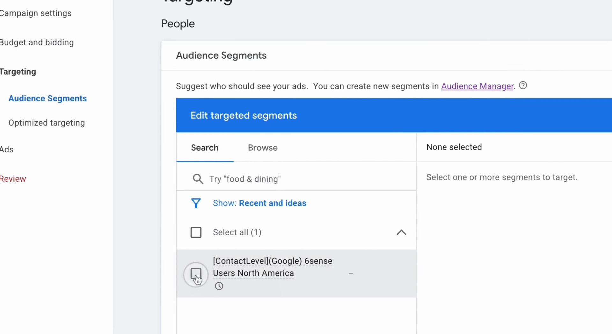Navigate to Optimized targeting
The height and width of the screenshot is (334, 612).
[x=47, y=123]
